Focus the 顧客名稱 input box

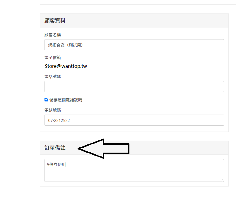click(x=134, y=45)
